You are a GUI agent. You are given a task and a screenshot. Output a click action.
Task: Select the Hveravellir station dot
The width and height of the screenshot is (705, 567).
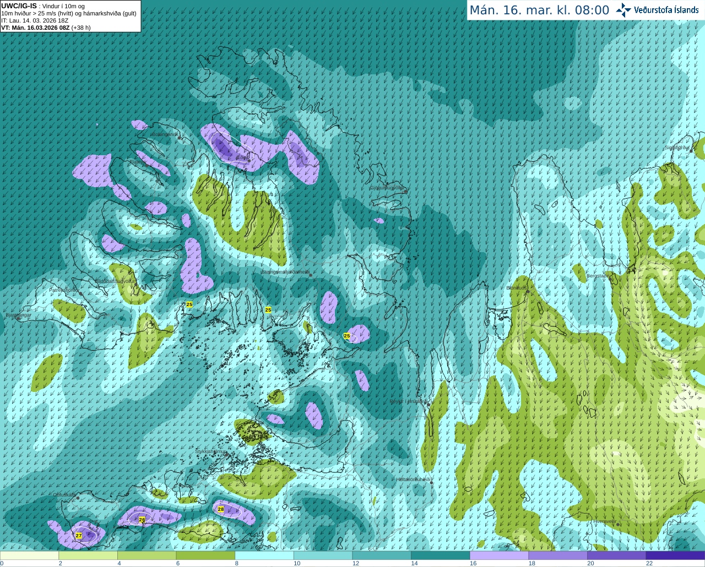(x=618, y=524)
